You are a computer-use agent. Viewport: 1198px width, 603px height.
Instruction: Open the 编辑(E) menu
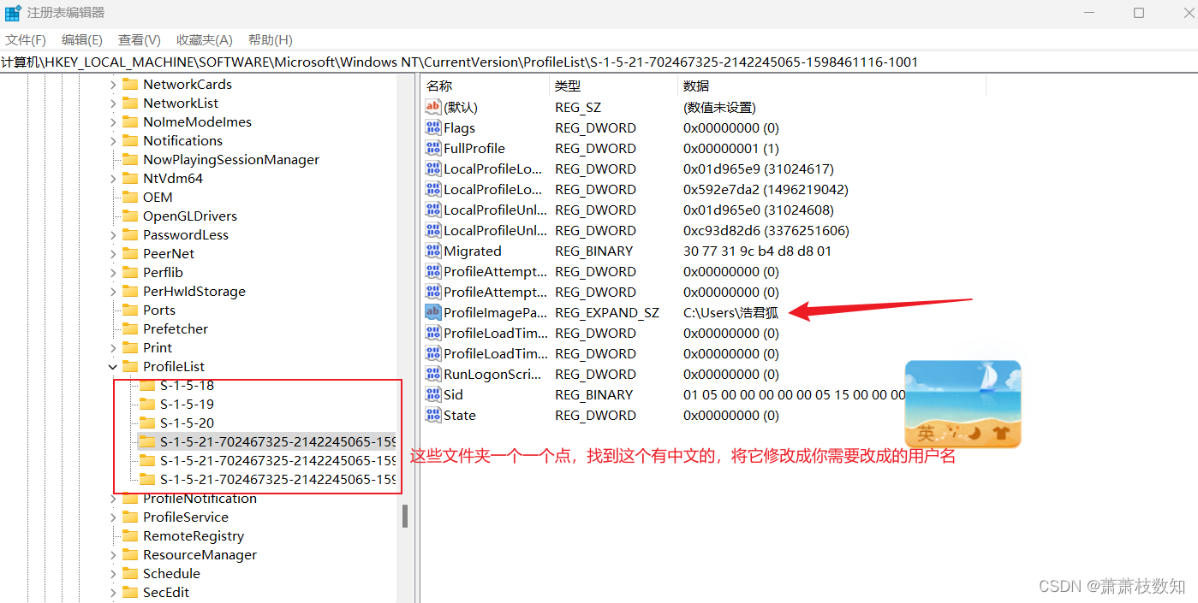click(x=82, y=40)
